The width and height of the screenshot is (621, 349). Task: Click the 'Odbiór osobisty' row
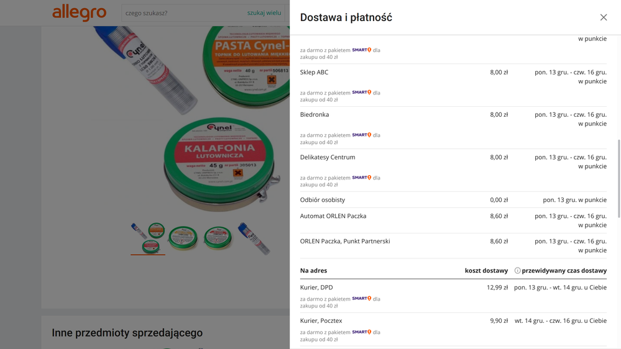[x=453, y=200]
